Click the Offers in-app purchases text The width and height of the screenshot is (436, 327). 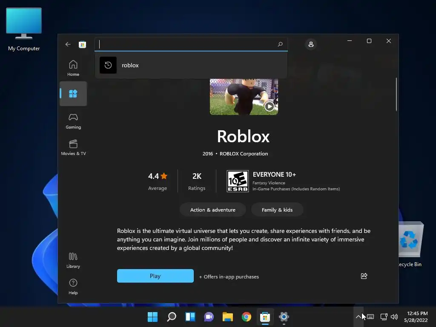coord(229,277)
